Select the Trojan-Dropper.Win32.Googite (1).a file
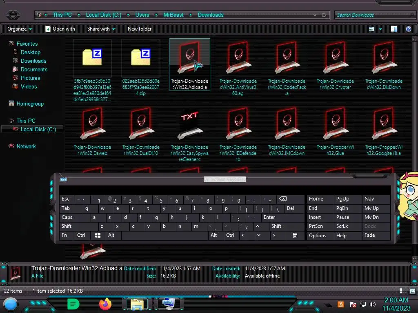Screen dimensions: 418x313 pos(384,131)
